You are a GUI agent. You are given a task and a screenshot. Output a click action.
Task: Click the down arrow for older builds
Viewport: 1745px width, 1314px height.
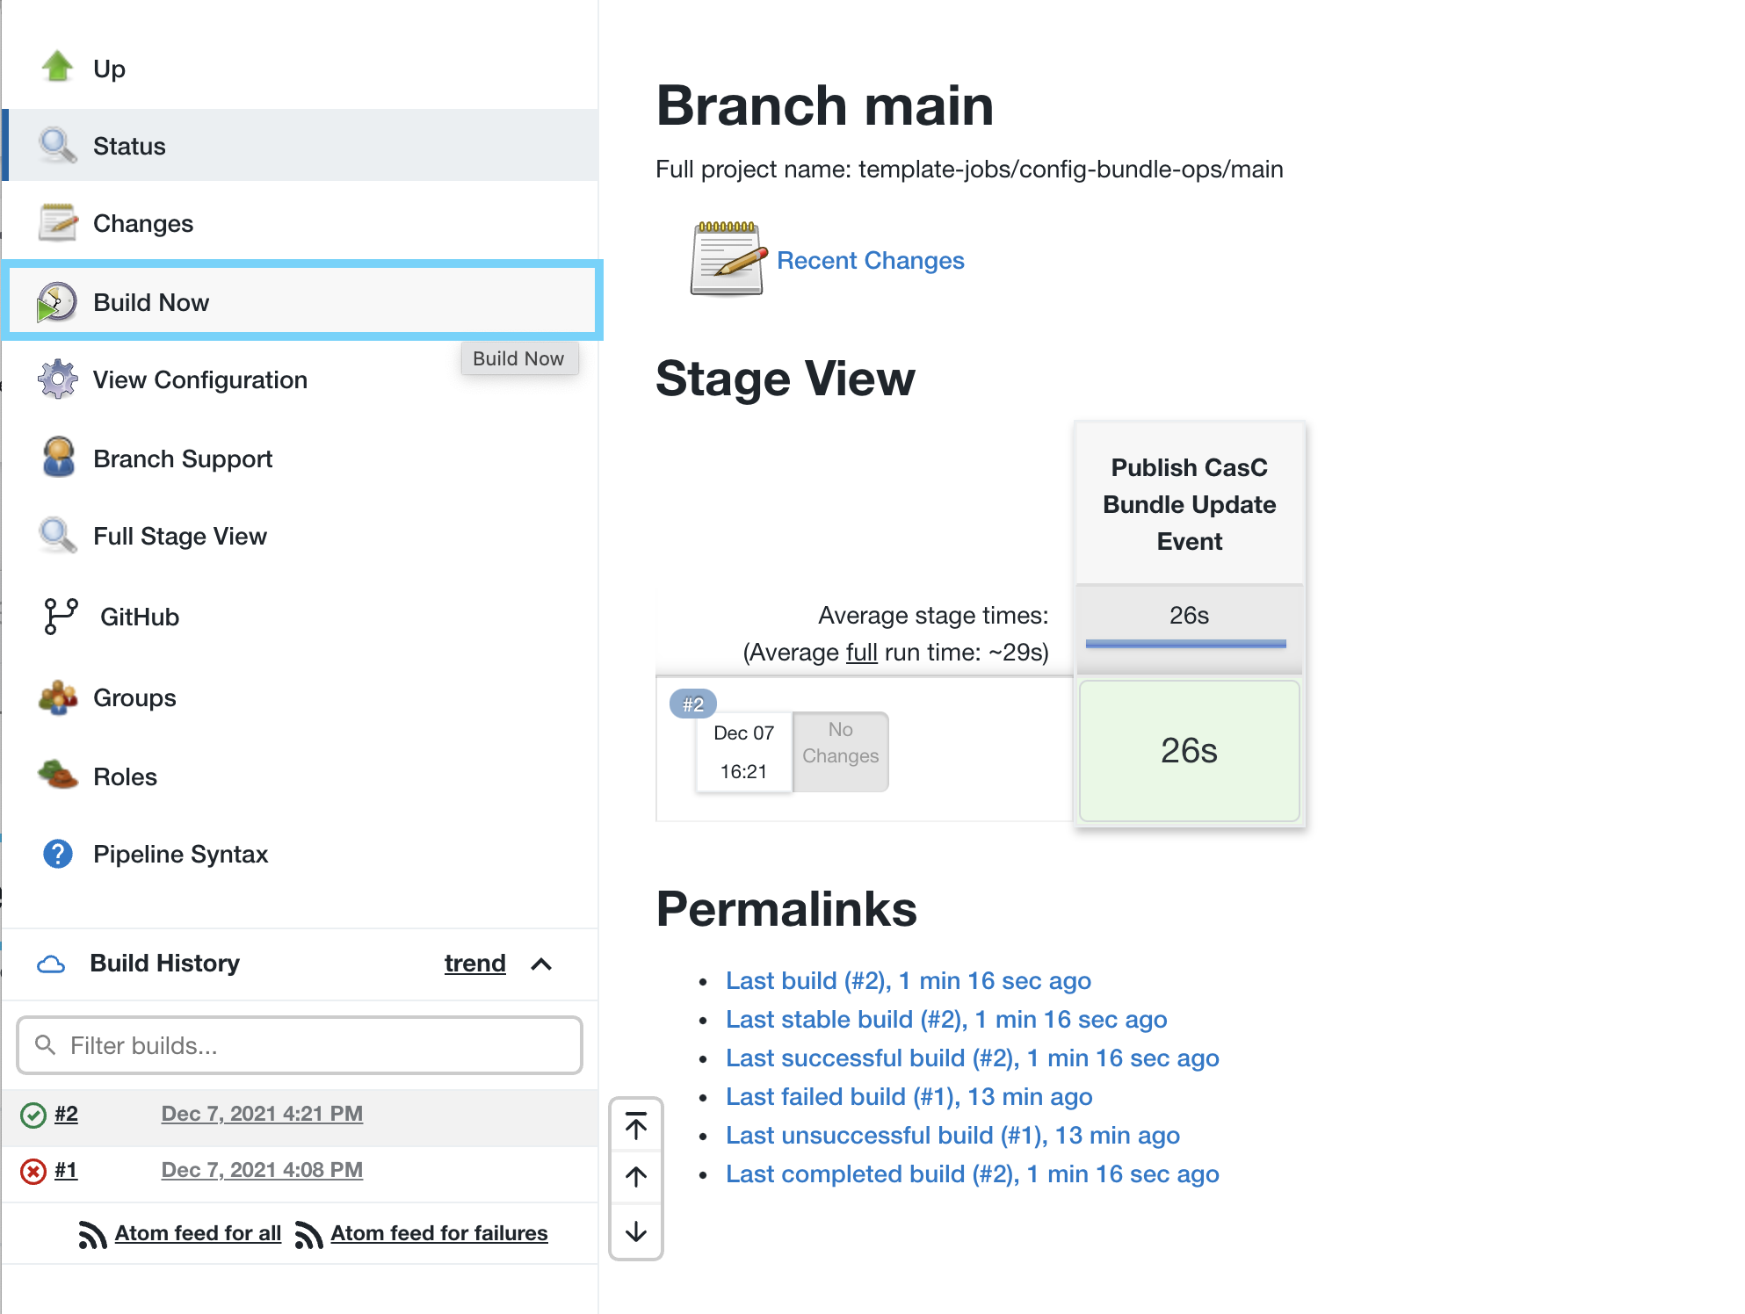coord(636,1231)
